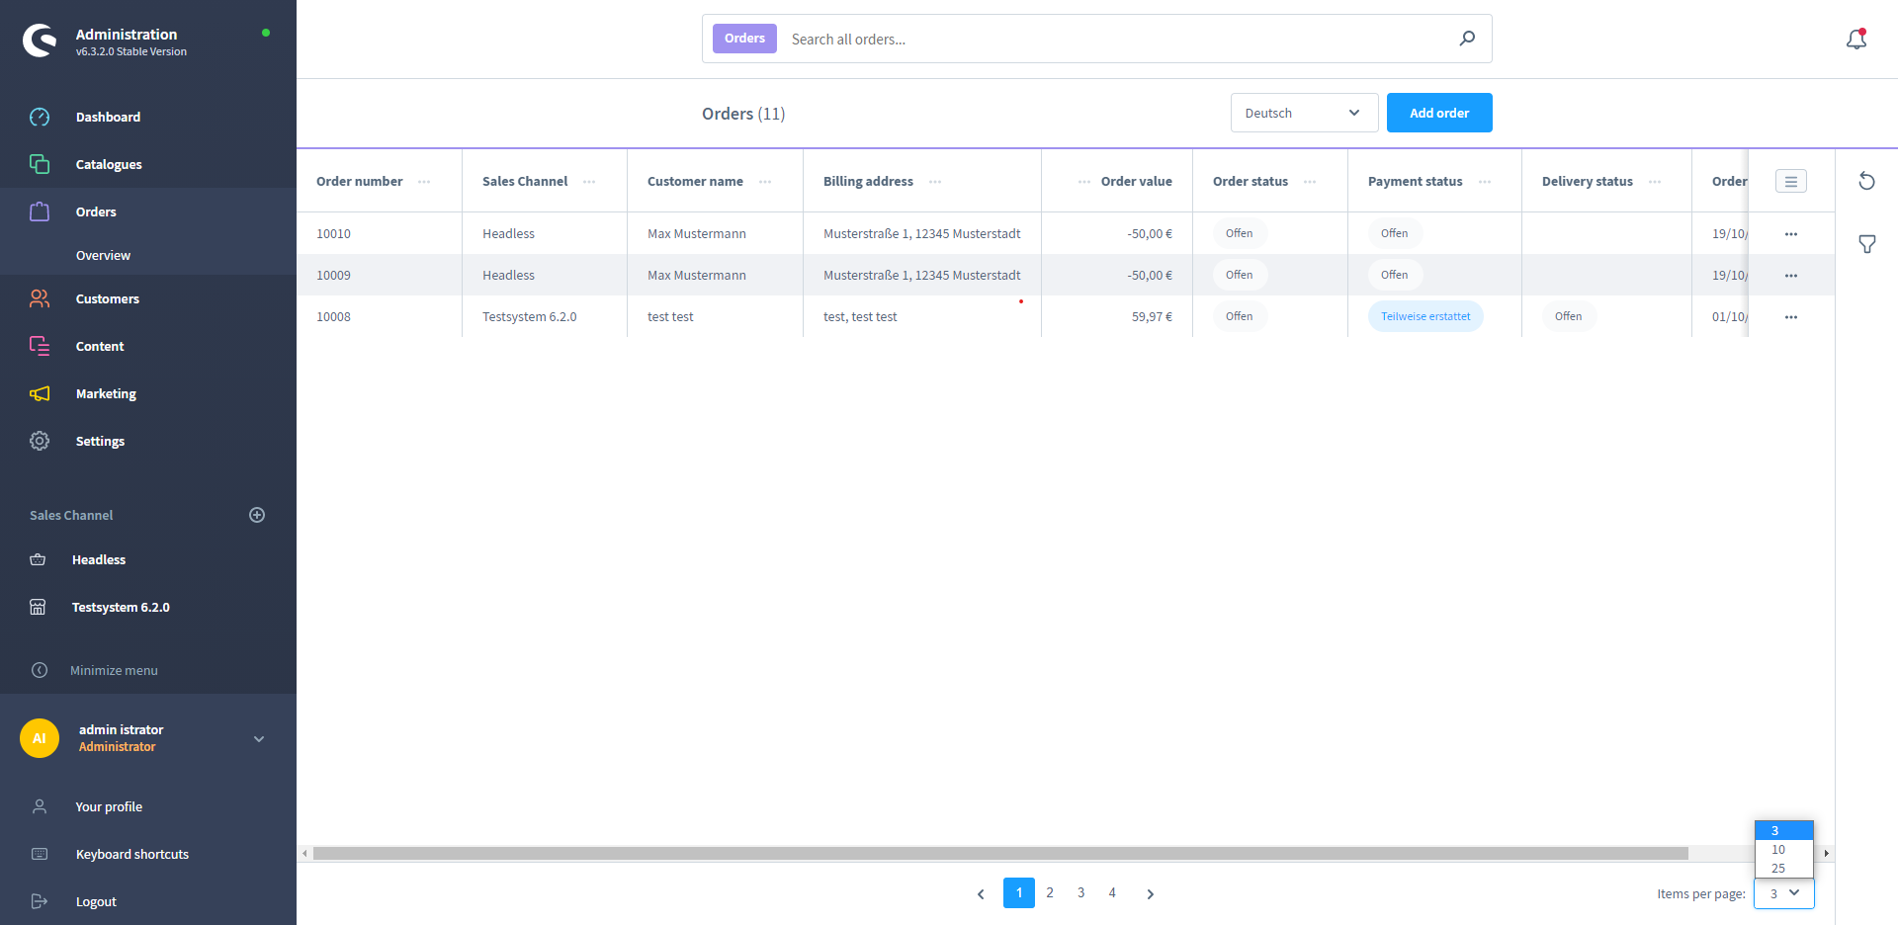Minimize the sidebar menu
Screen dimensions: 1898x925
point(114,670)
